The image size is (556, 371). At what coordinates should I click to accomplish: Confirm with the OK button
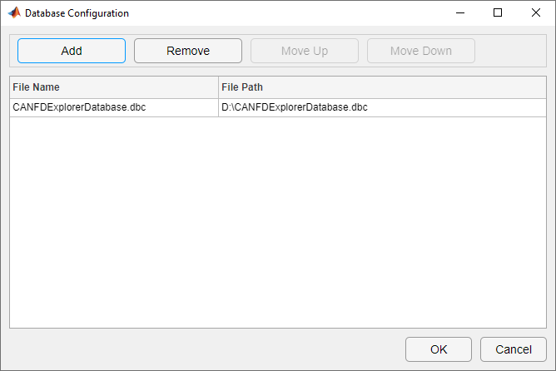pyautogui.click(x=439, y=349)
